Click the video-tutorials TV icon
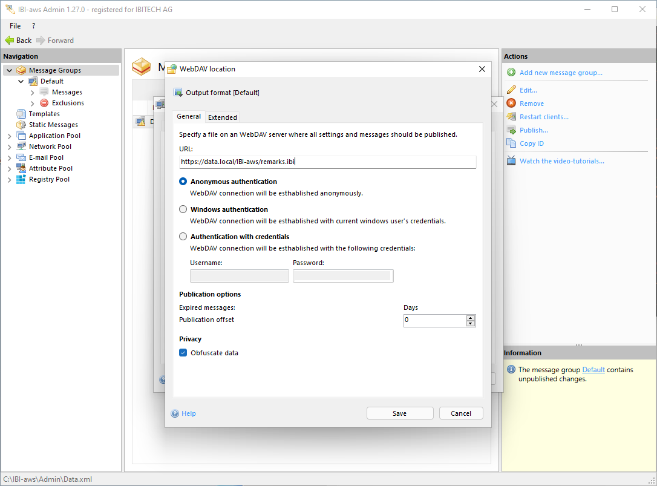The image size is (657, 486). pos(511,161)
